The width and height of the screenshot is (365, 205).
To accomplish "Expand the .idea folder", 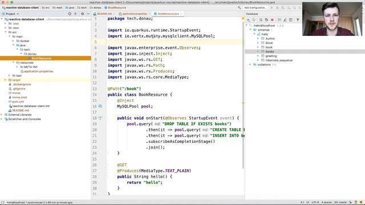I will tap(5, 23).
